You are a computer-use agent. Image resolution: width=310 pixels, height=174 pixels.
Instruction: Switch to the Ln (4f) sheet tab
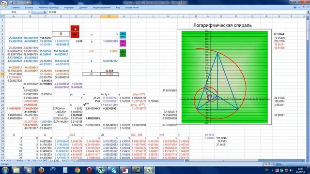tap(43, 161)
